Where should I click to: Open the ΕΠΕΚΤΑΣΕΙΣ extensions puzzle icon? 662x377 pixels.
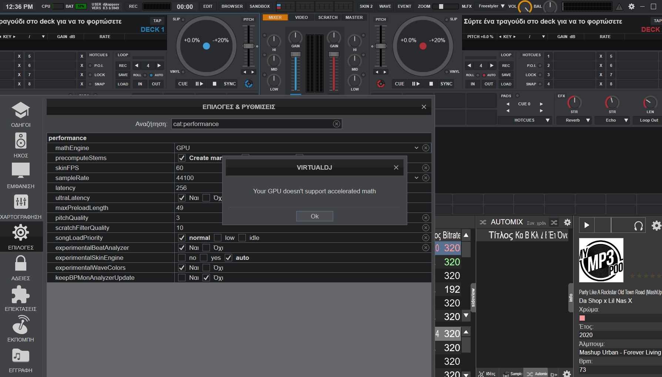click(21, 295)
